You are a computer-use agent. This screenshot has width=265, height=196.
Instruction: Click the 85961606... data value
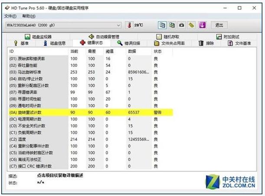(x=139, y=72)
